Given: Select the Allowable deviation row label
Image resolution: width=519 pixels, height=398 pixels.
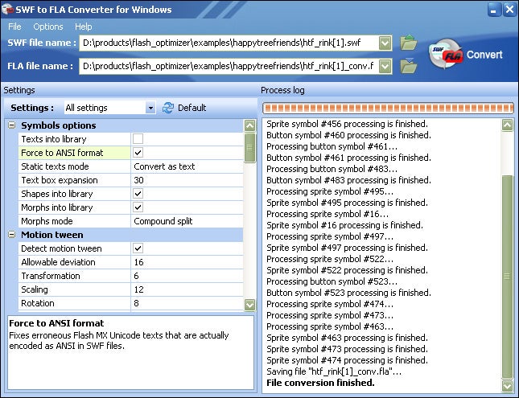Looking at the screenshot, I should [58, 262].
